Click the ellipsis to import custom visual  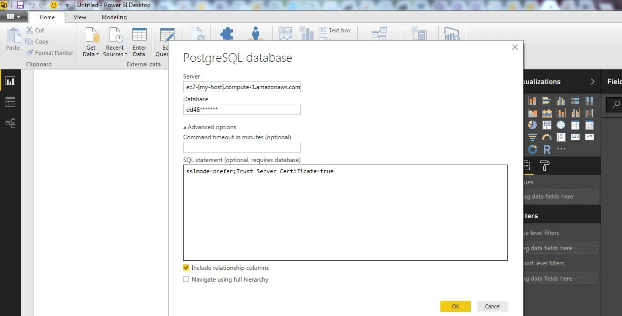pos(561,149)
